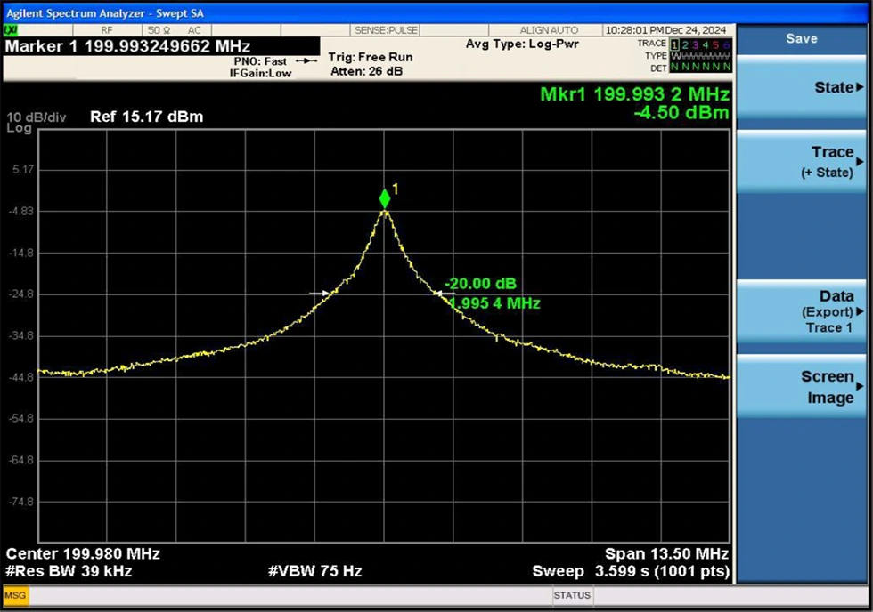Click the IFGain:Low setting
Viewport: 873px width, 612px height.
(x=260, y=73)
